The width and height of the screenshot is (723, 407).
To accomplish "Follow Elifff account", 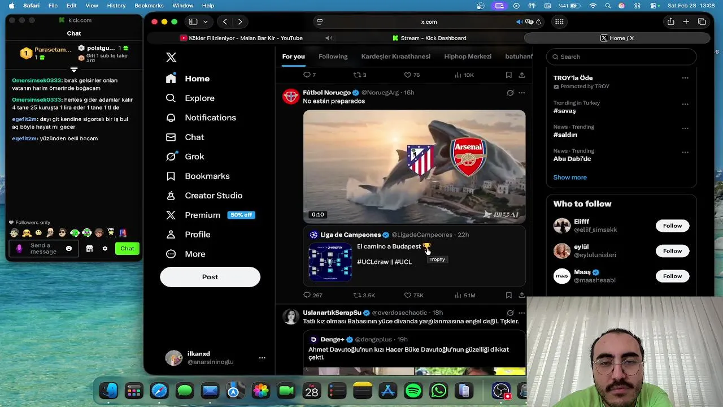I will coord(672,226).
